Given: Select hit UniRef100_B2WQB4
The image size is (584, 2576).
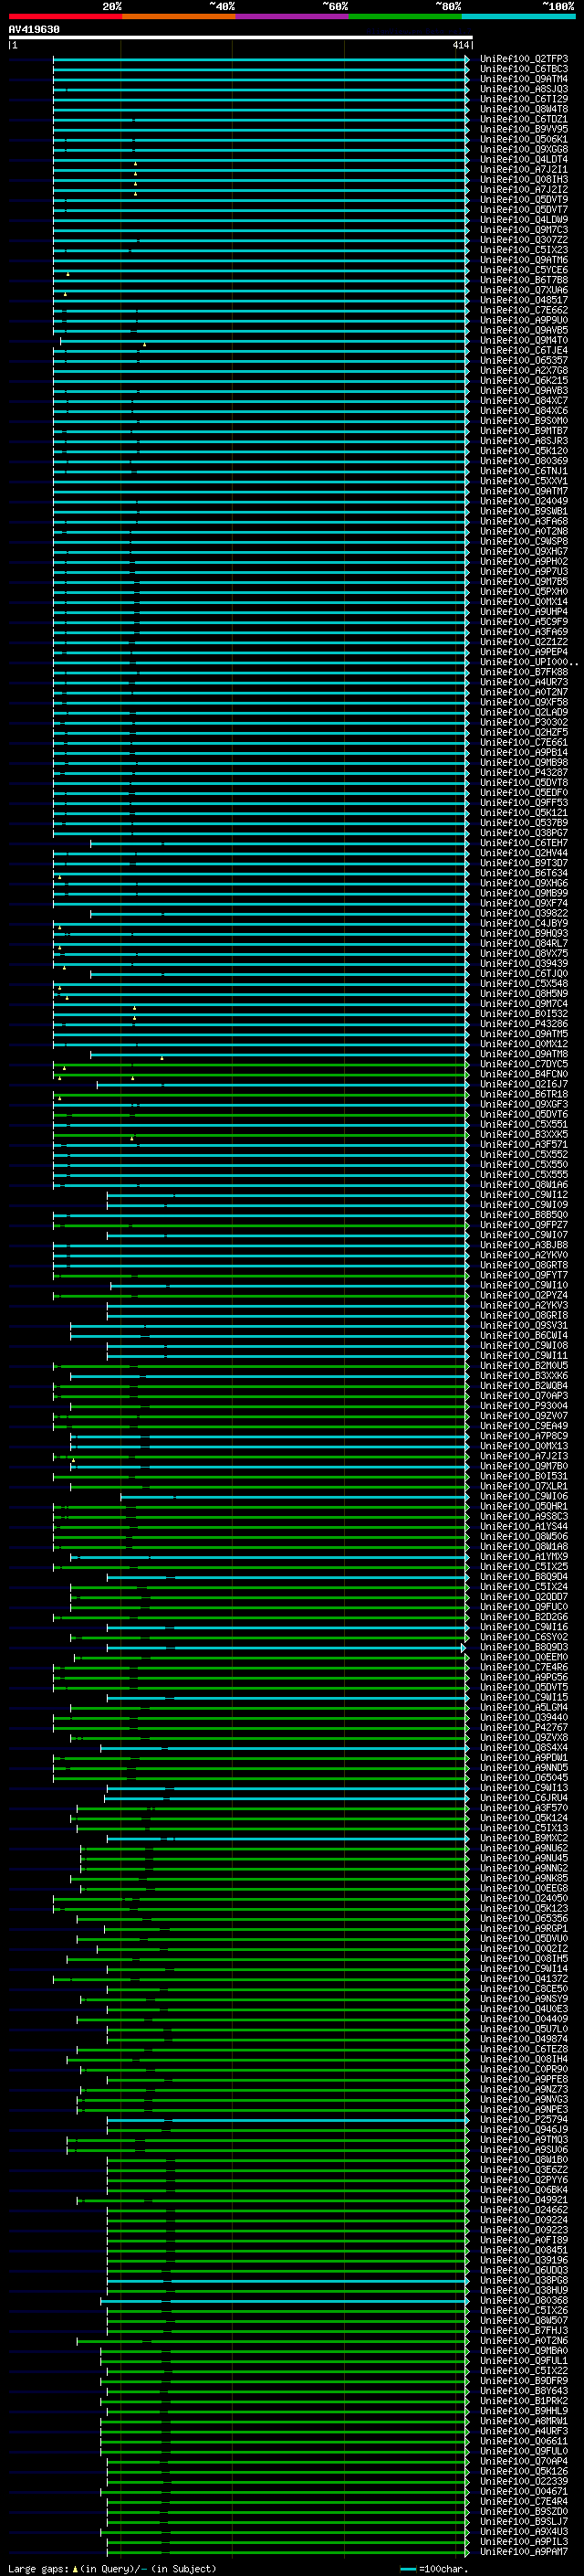Looking at the screenshot, I should pyautogui.click(x=524, y=1386).
